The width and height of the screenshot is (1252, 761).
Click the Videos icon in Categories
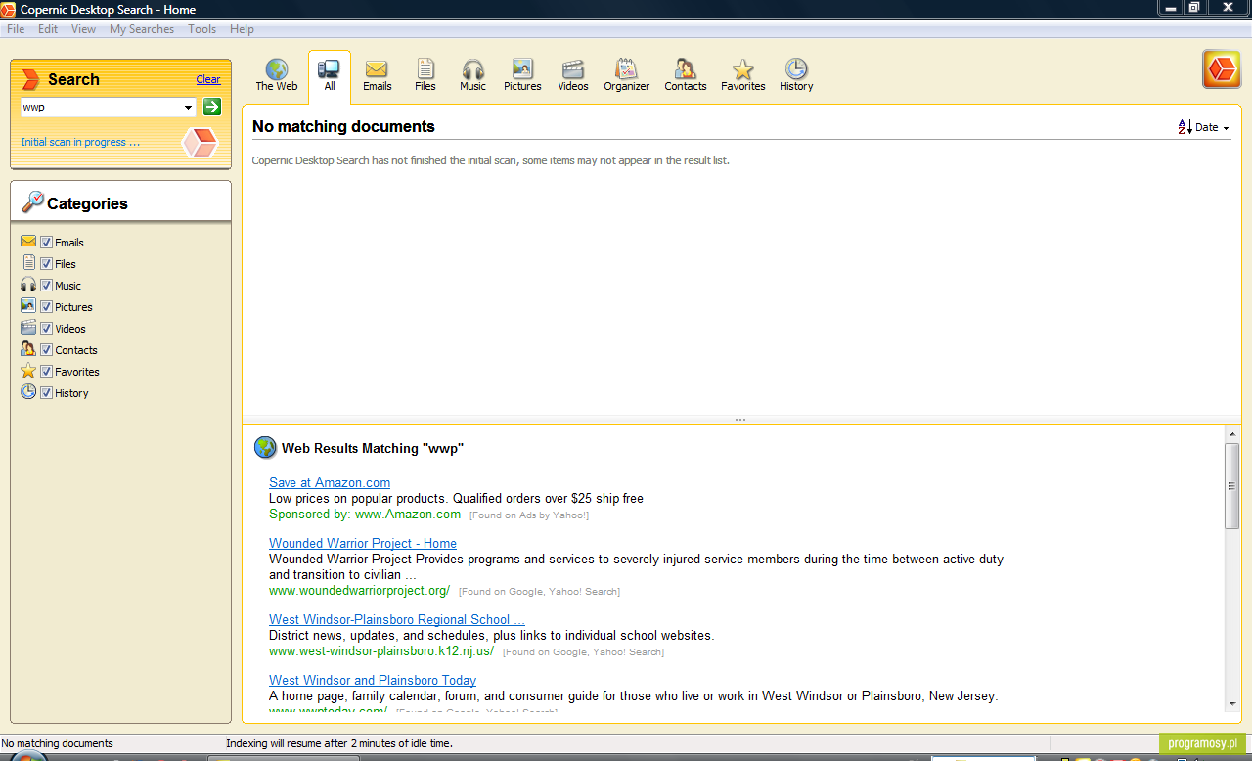[28, 328]
